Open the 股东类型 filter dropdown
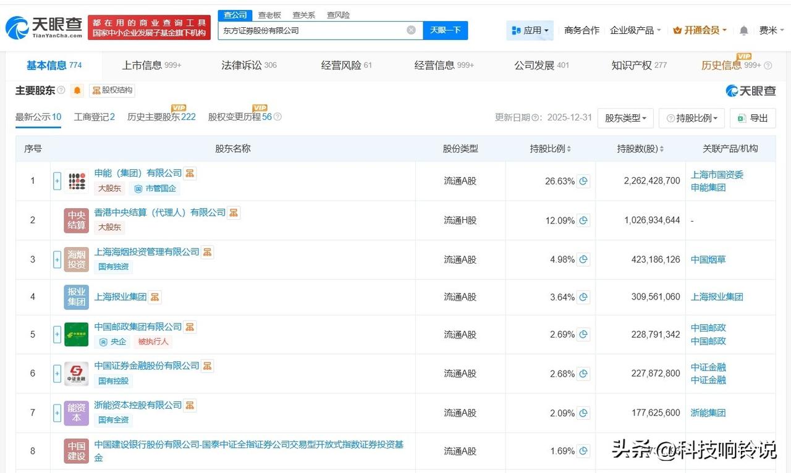 click(625, 118)
